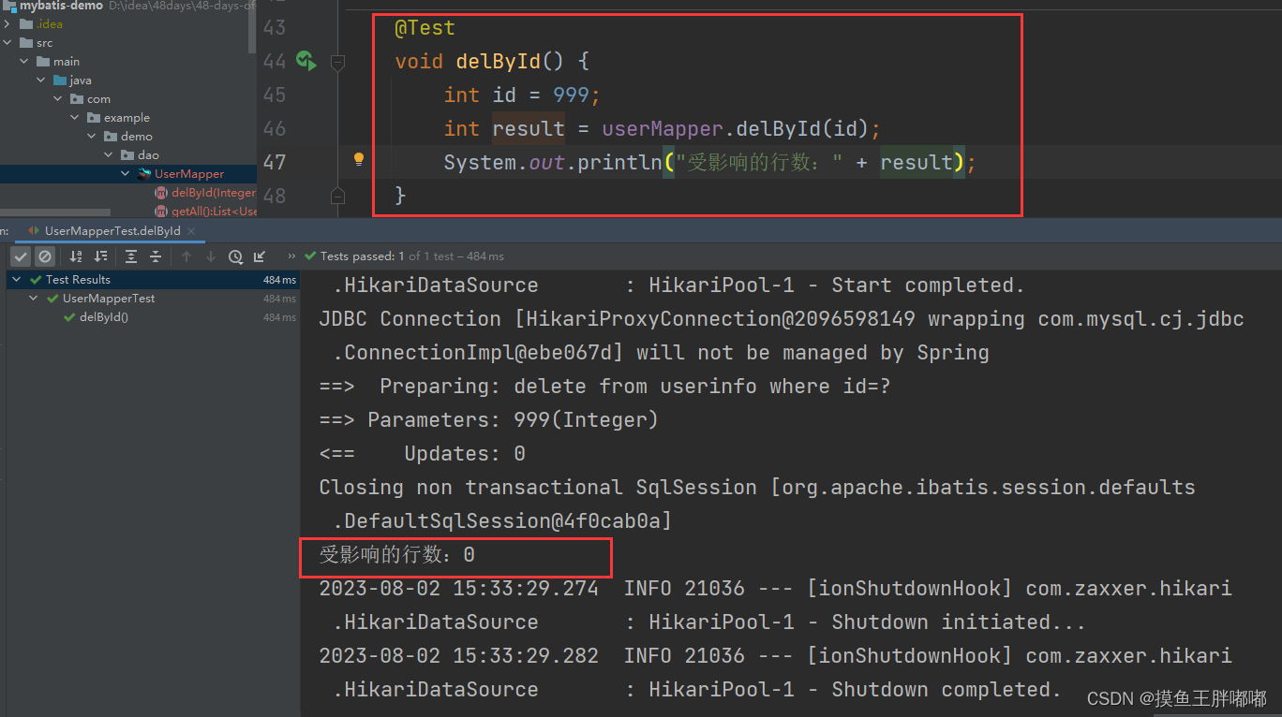Image resolution: width=1282 pixels, height=717 pixels.
Task: Click Tests passed status text
Action: point(412,256)
